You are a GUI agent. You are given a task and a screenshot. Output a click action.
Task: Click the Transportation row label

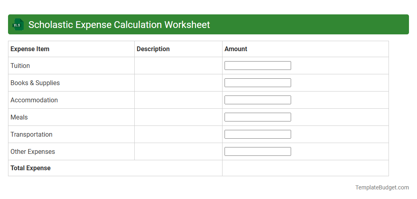[31, 135]
